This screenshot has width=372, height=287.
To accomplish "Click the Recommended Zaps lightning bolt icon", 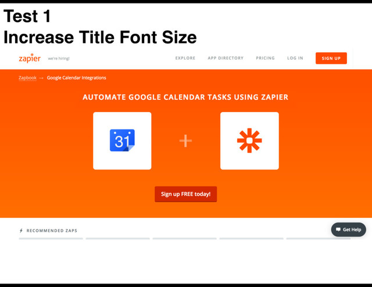I will pos(21,231).
